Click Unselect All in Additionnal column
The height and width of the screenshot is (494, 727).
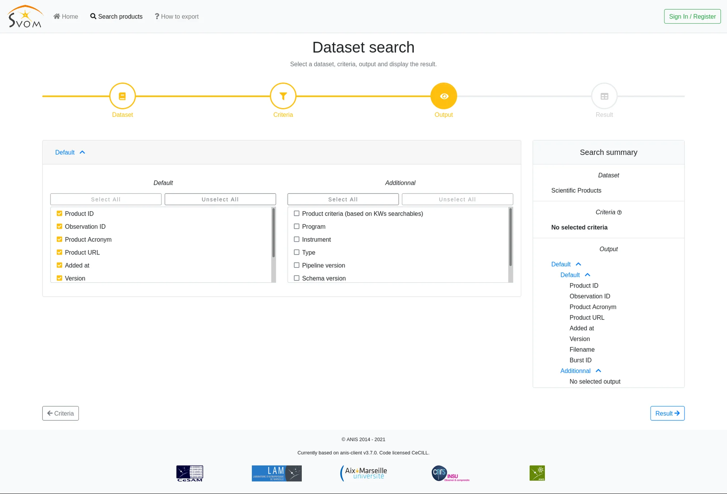pos(457,199)
